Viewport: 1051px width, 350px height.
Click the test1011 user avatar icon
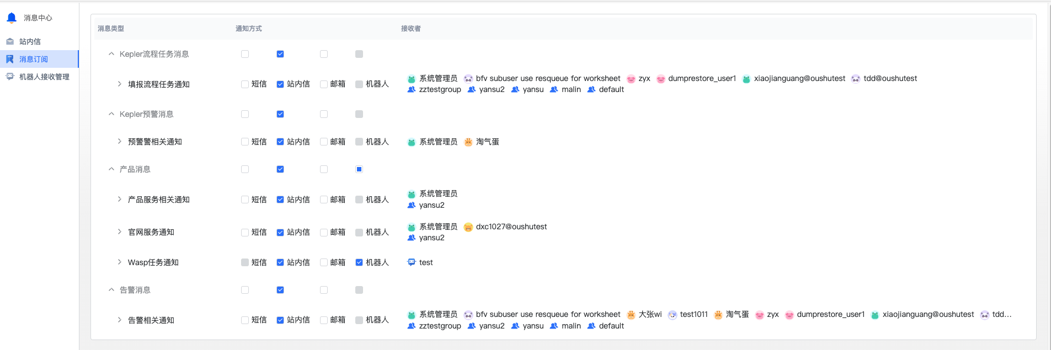672,315
